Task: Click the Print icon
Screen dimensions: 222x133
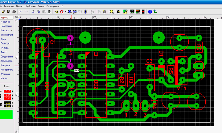Action: (14, 11)
